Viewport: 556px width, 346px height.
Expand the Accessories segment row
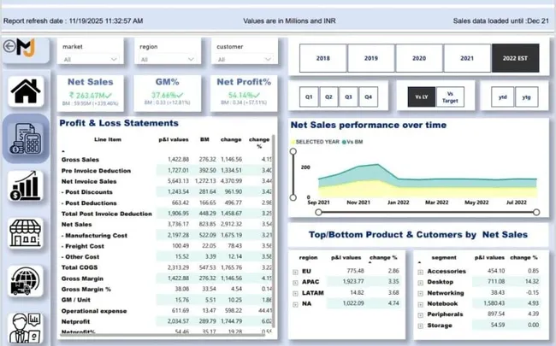421,272
